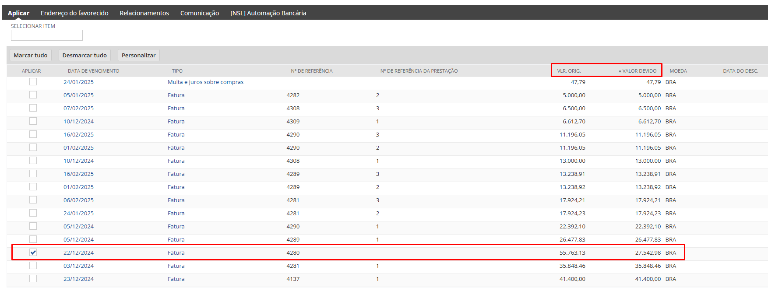The height and width of the screenshot is (298, 768).
Task: Open the Relacionamentos tab
Action: coord(144,13)
